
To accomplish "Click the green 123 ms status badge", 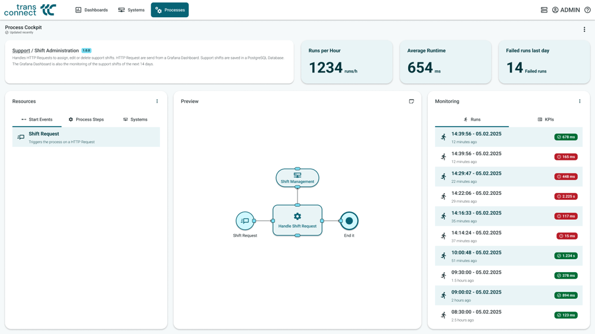I will point(566,315).
